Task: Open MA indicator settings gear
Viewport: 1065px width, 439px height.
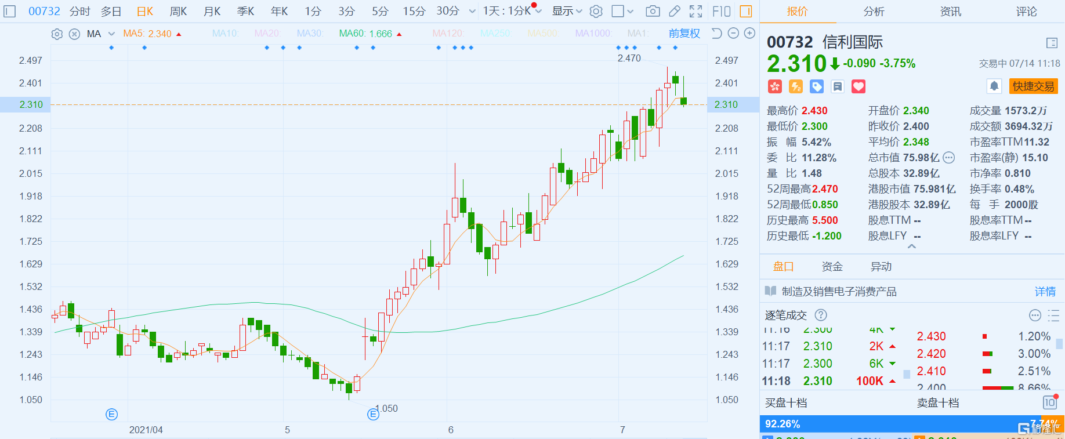Action: pos(57,34)
